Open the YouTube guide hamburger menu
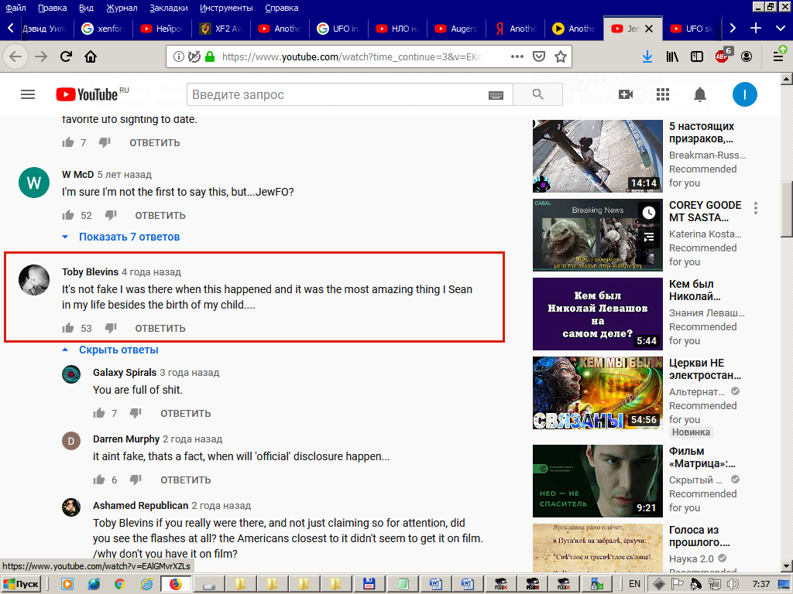Viewport: 793px width, 594px height. coord(28,94)
